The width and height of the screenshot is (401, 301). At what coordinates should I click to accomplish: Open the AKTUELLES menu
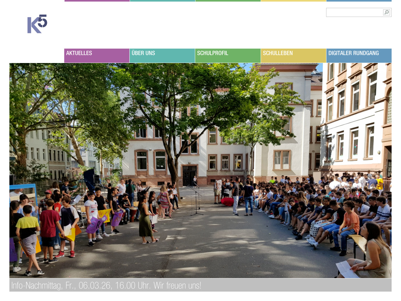click(x=97, y=55)
